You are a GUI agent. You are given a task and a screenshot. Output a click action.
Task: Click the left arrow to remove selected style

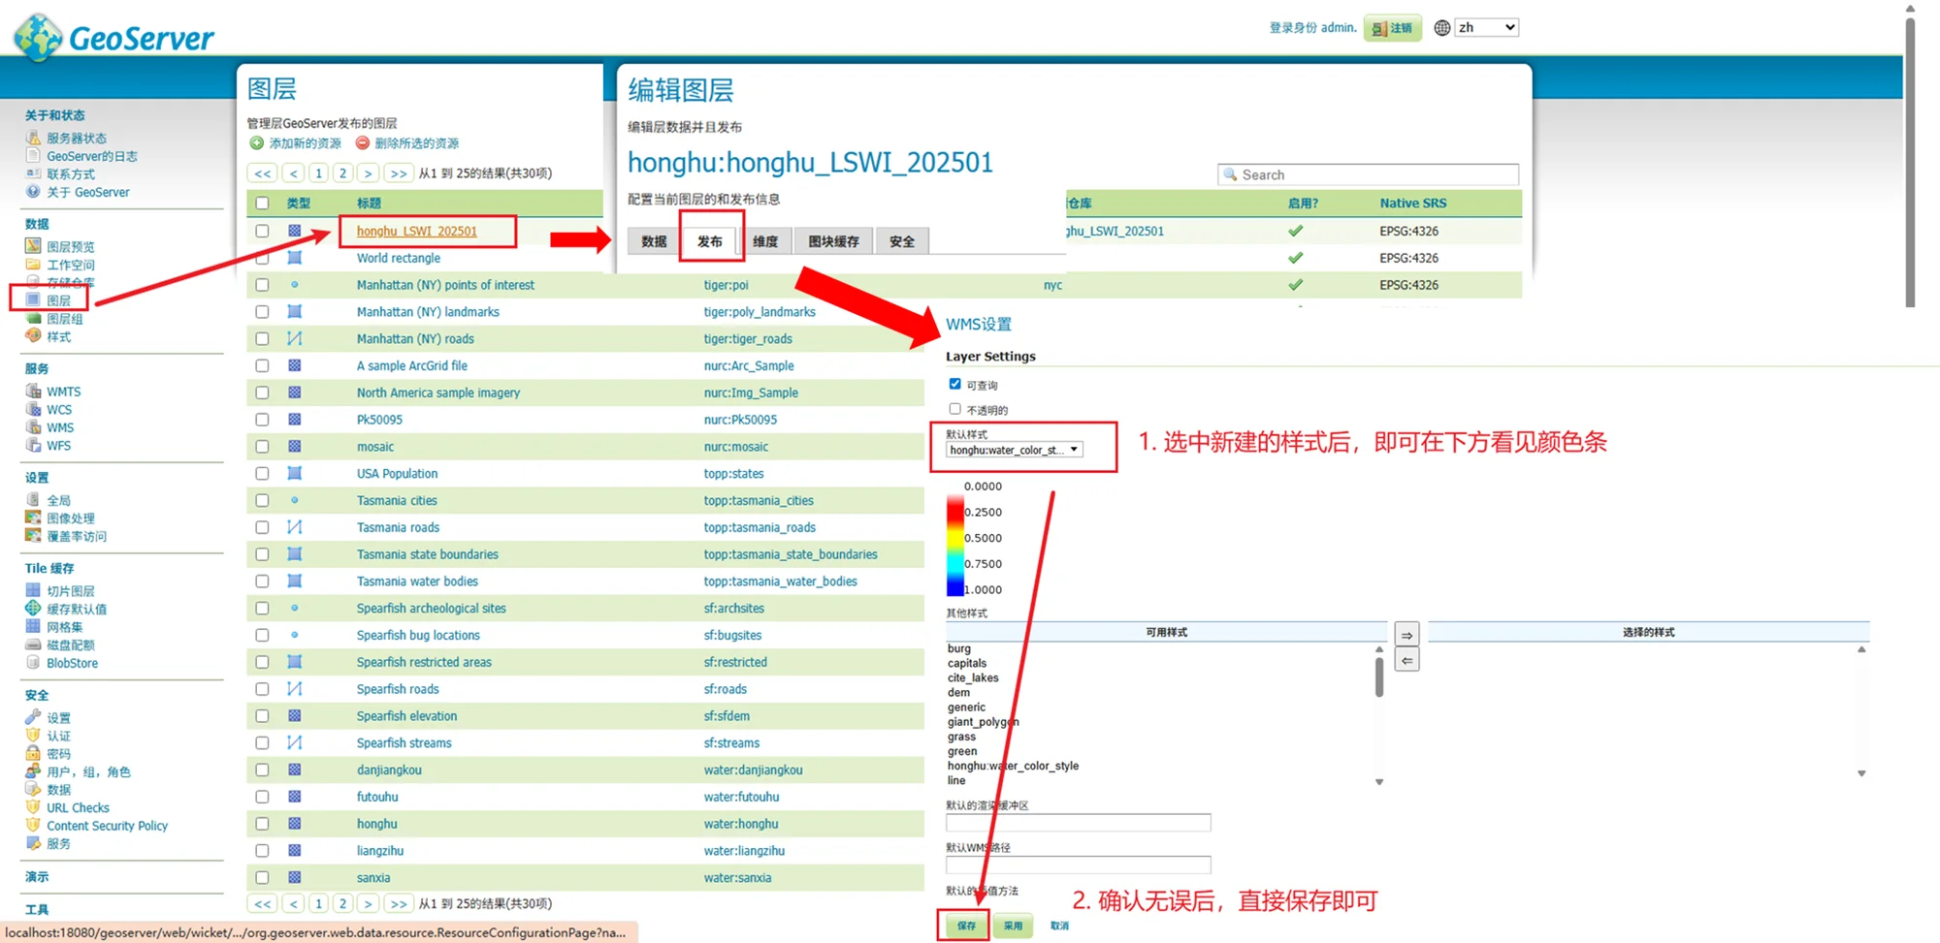[x=1406, y=660]
